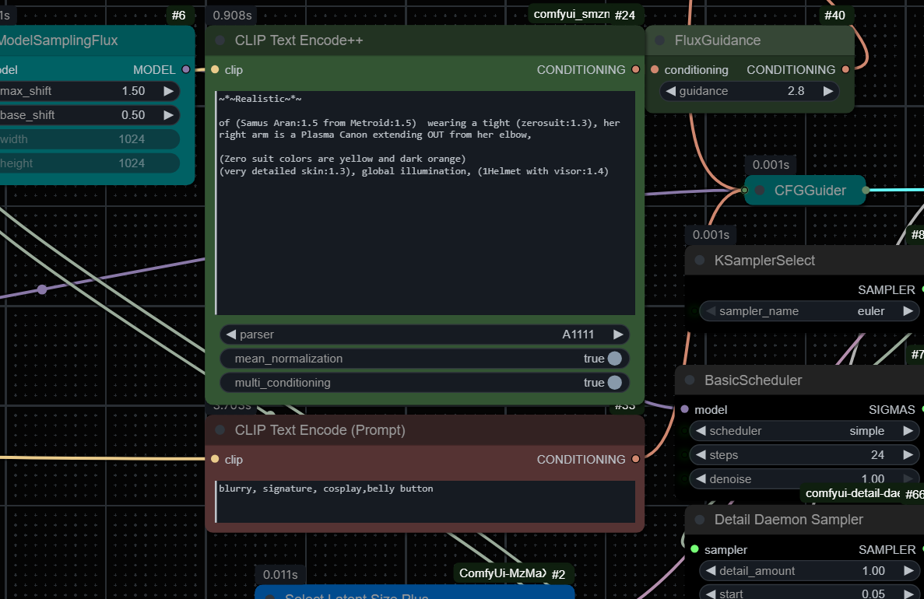Open the sampler_name euler combo in KSamplerSelect
This screenshot has height=599, width=924.
coord(809,311)
